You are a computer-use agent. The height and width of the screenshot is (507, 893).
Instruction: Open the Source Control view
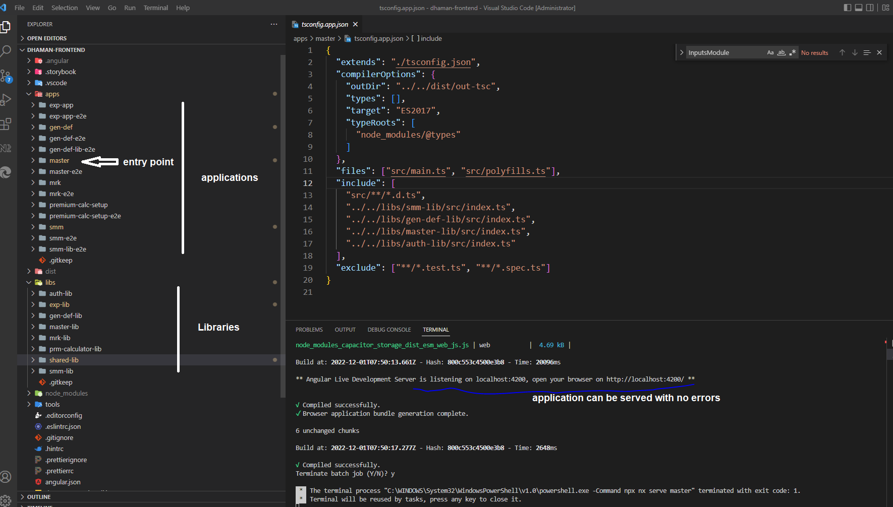tap(6, 76)
